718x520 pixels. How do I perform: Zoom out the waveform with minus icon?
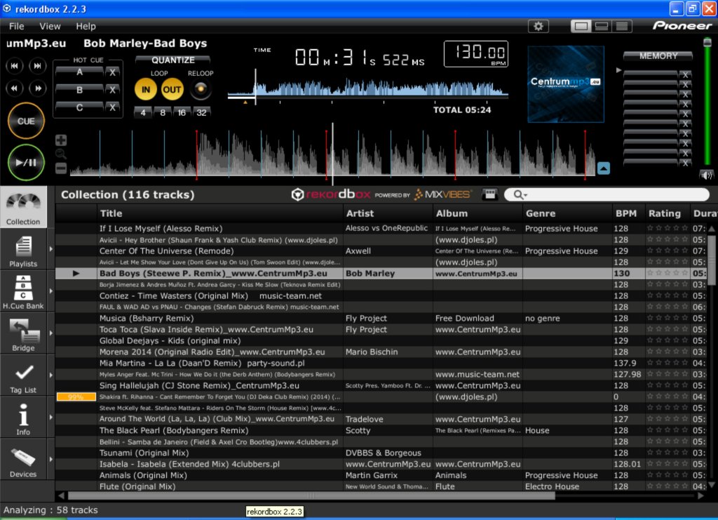tap(61, 168)
